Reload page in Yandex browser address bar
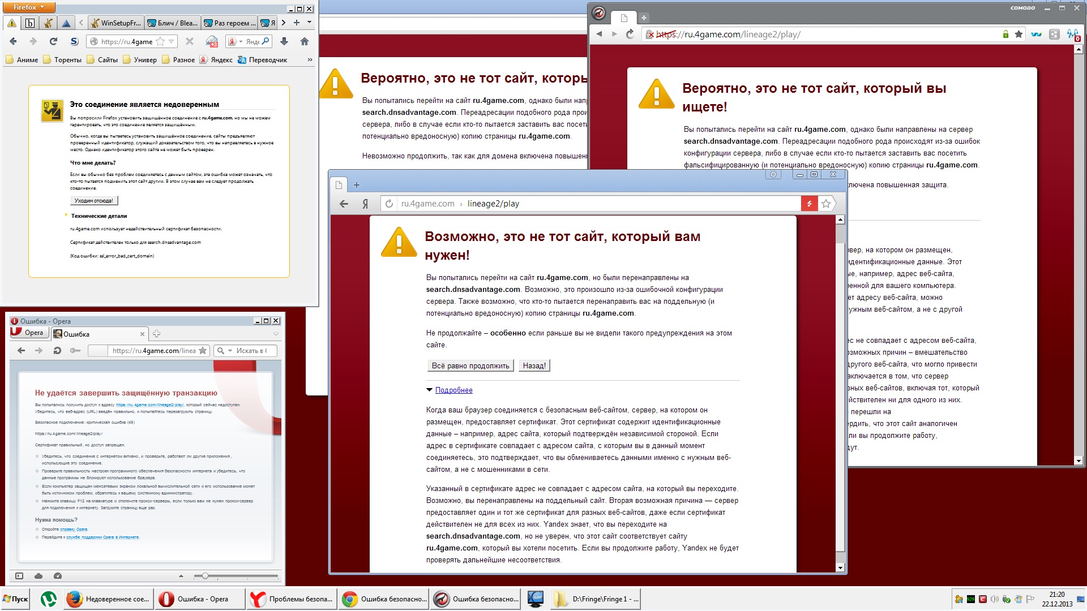Image resolution: width=1087 pixels, height=611 pixels. (389, 204)
